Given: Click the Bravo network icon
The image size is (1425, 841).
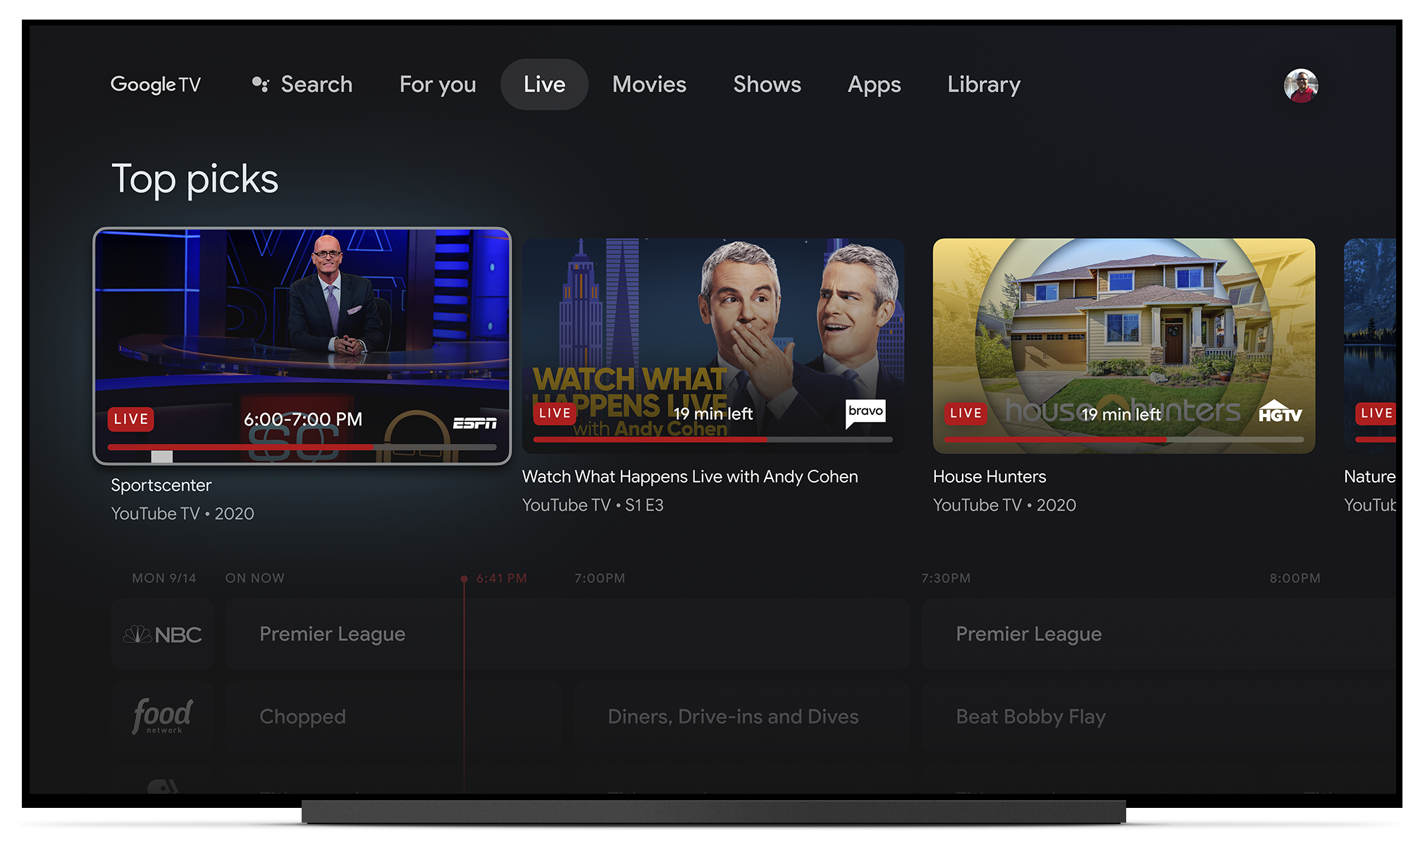Looking at the screenshot, I should [x=865, y=411].
